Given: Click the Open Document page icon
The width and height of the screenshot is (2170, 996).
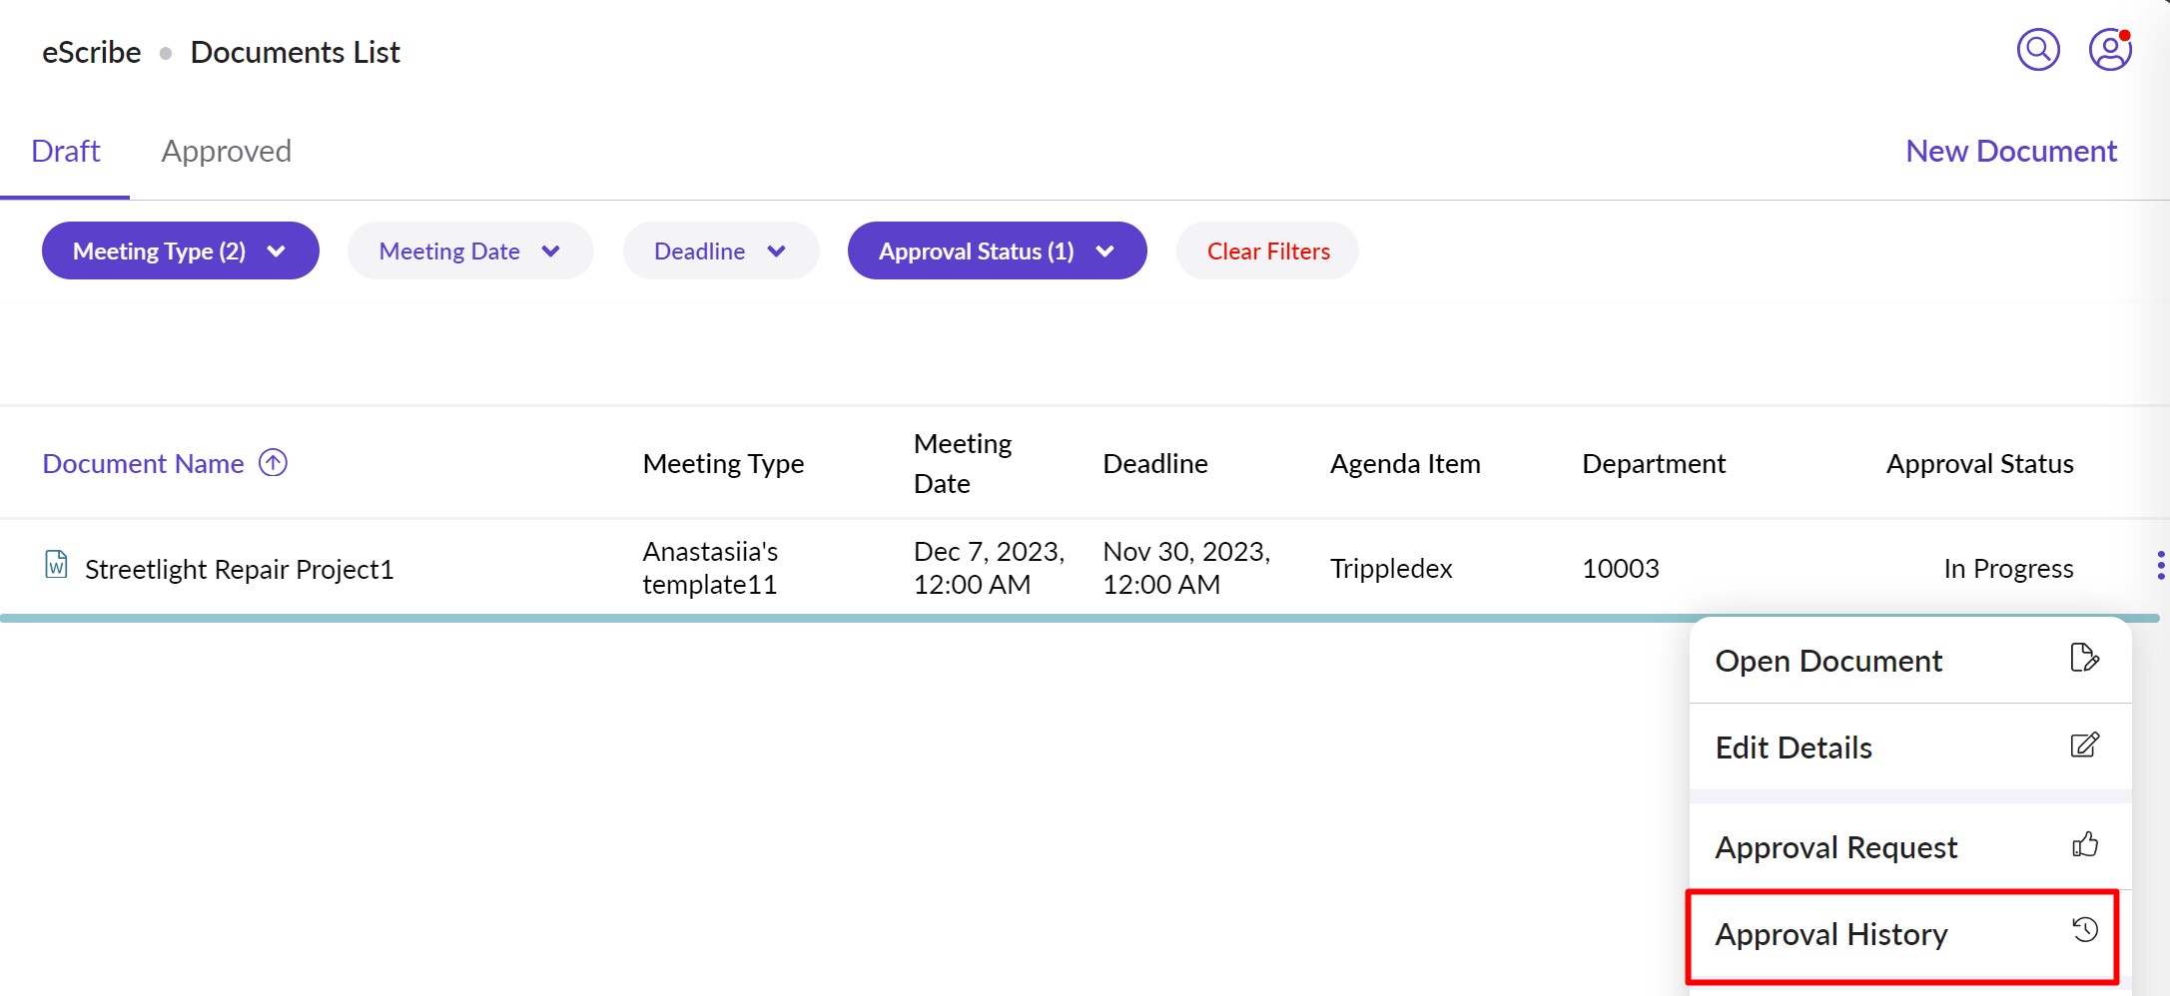Looking at the screenshot, I should coord(2084,659).
